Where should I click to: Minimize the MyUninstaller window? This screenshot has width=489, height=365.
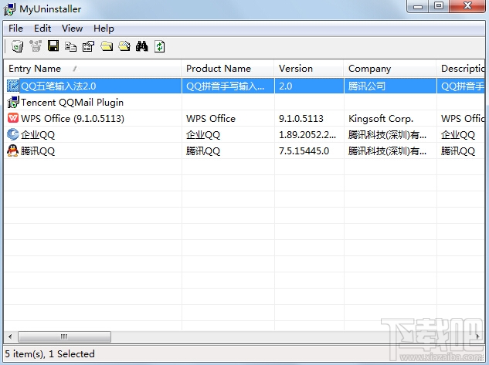point(418,6)
